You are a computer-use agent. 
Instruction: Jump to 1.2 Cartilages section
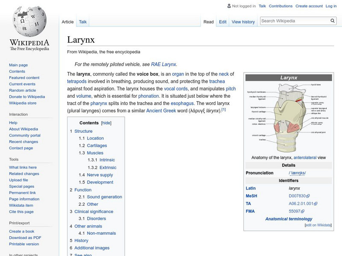(x=97, y=145)
